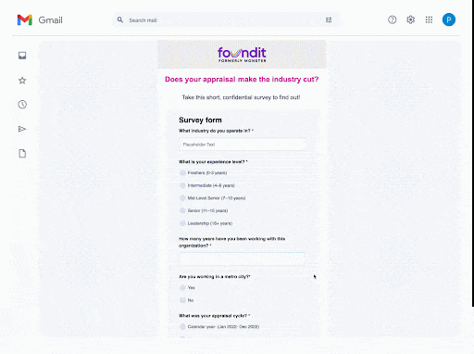This screenshot has width=474, height=354.
Task: Open the Help question mark icon
Action: pos(392,19)
